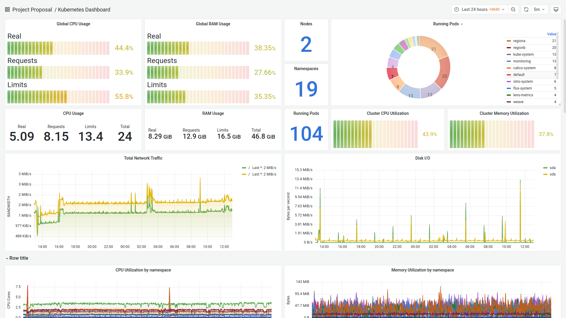Click the monitoring legend color swatch

tap(509, 61)
